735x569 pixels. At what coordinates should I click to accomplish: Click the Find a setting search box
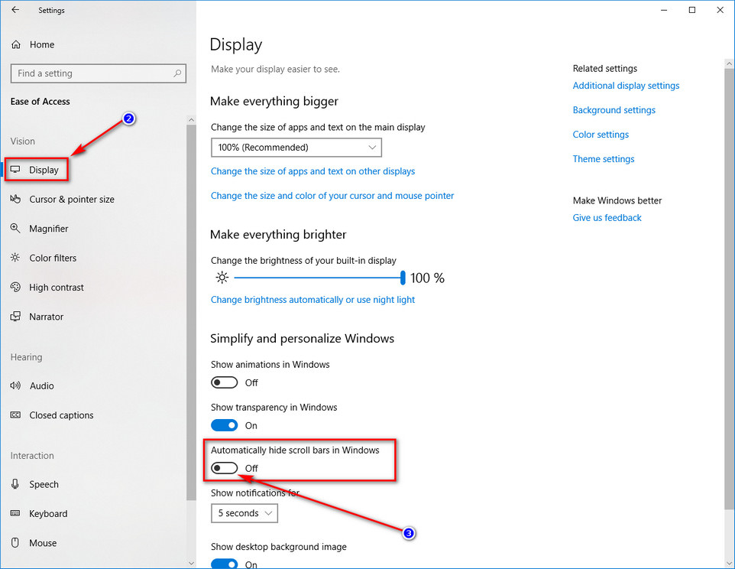click(x=99, y=73)
